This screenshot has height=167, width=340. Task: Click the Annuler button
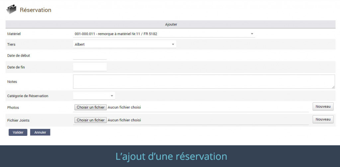click(40, 133)
